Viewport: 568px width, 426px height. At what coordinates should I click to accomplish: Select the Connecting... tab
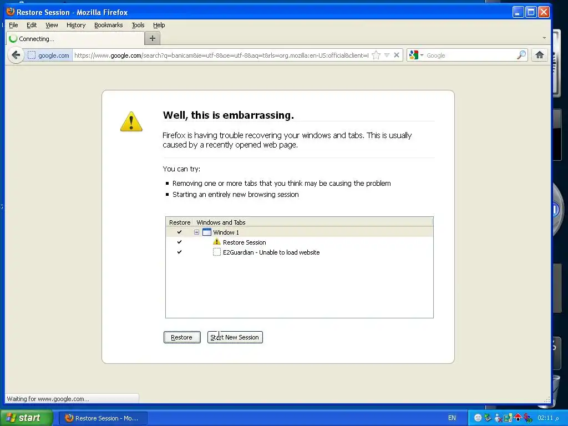point(75,38)
